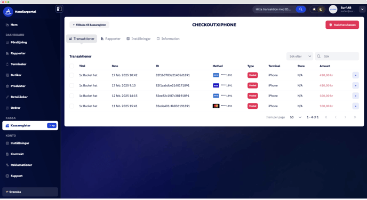The height and width of the screenshot is (200, 367).
Task: Sort by the Date column header
Action: click(115, 66)
